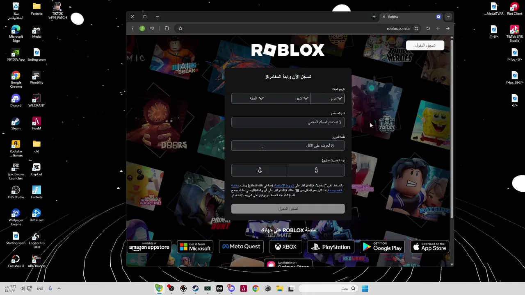525x295 pixels.
Task: Open the MedalTVAR file on the desktop
Action: (x=494, y=9)
